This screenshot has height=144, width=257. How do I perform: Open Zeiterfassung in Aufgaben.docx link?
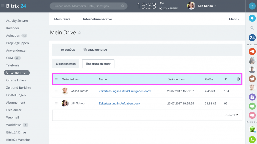click(x=119, y=104)
